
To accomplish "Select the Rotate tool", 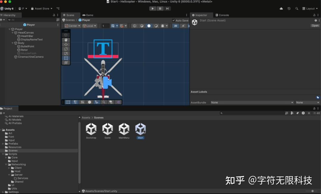I will point(66,49).
